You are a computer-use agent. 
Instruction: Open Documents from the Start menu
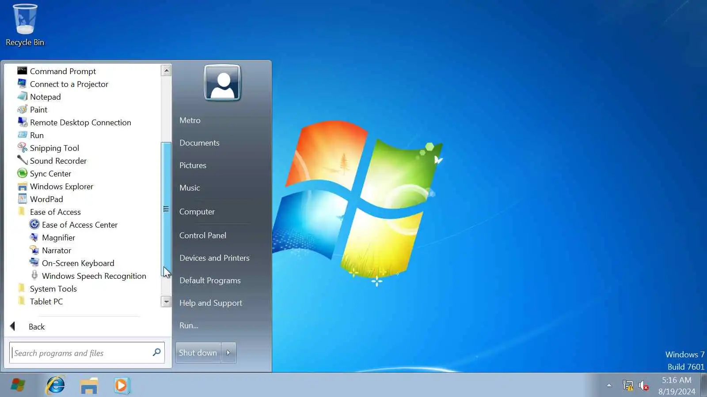point(199,142)
